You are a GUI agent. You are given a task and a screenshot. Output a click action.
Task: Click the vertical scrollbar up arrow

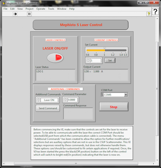coord(157,19)
